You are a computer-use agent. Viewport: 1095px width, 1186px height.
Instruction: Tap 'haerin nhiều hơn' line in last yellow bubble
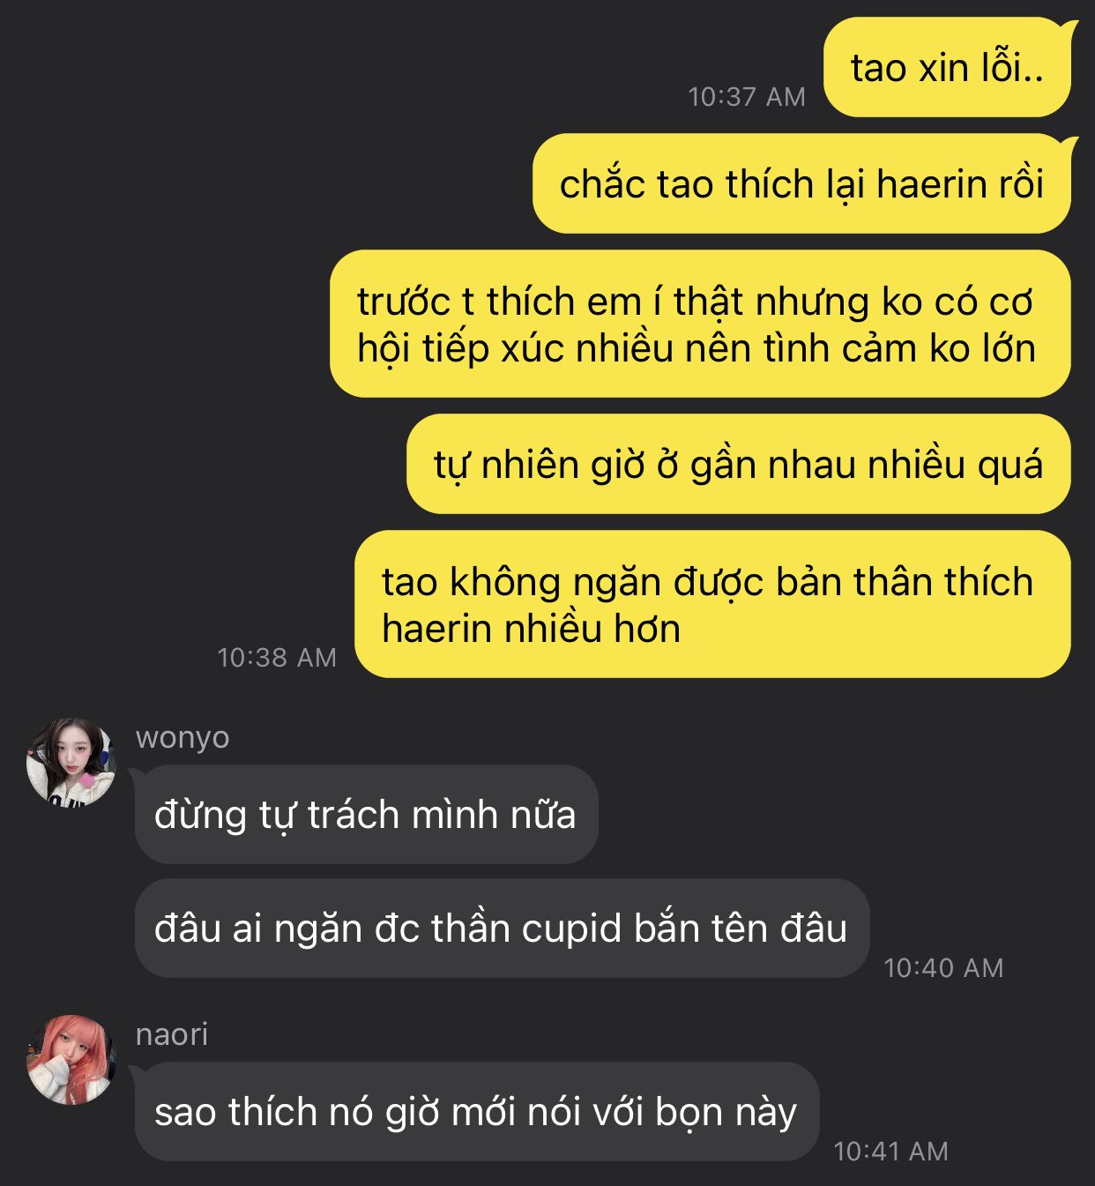click(531, 630)
